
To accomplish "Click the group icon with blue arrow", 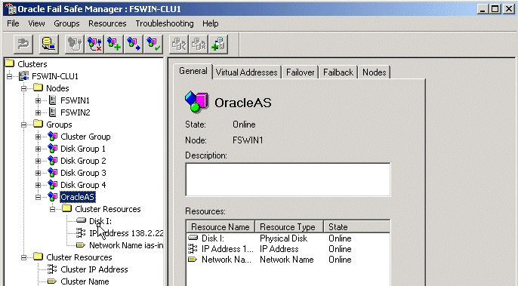I will [x=134, y=44].
